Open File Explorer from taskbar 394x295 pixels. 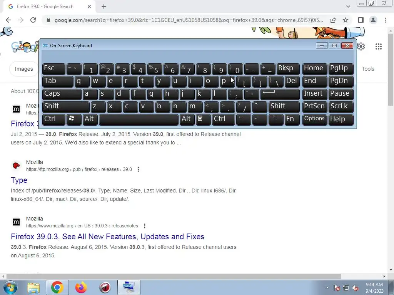[x=33, y=287]
